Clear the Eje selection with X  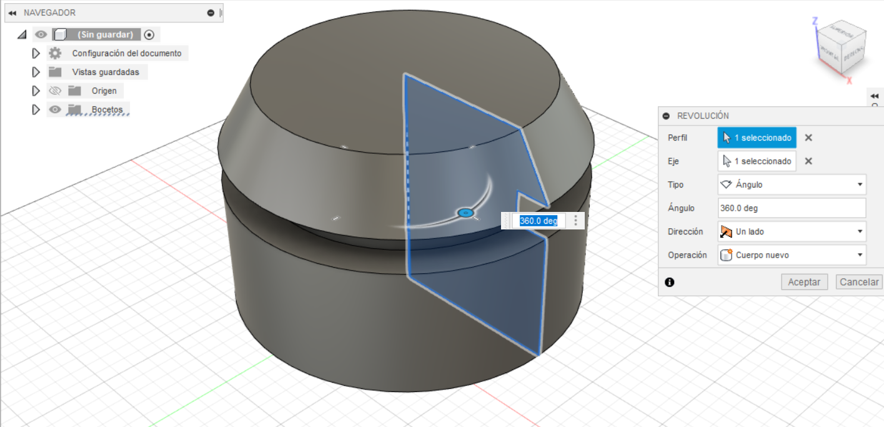(808, 161)
